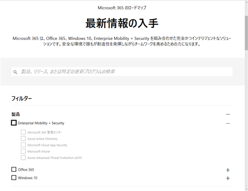
Task: Click the search magnifier icon
Action: (16, 72)
